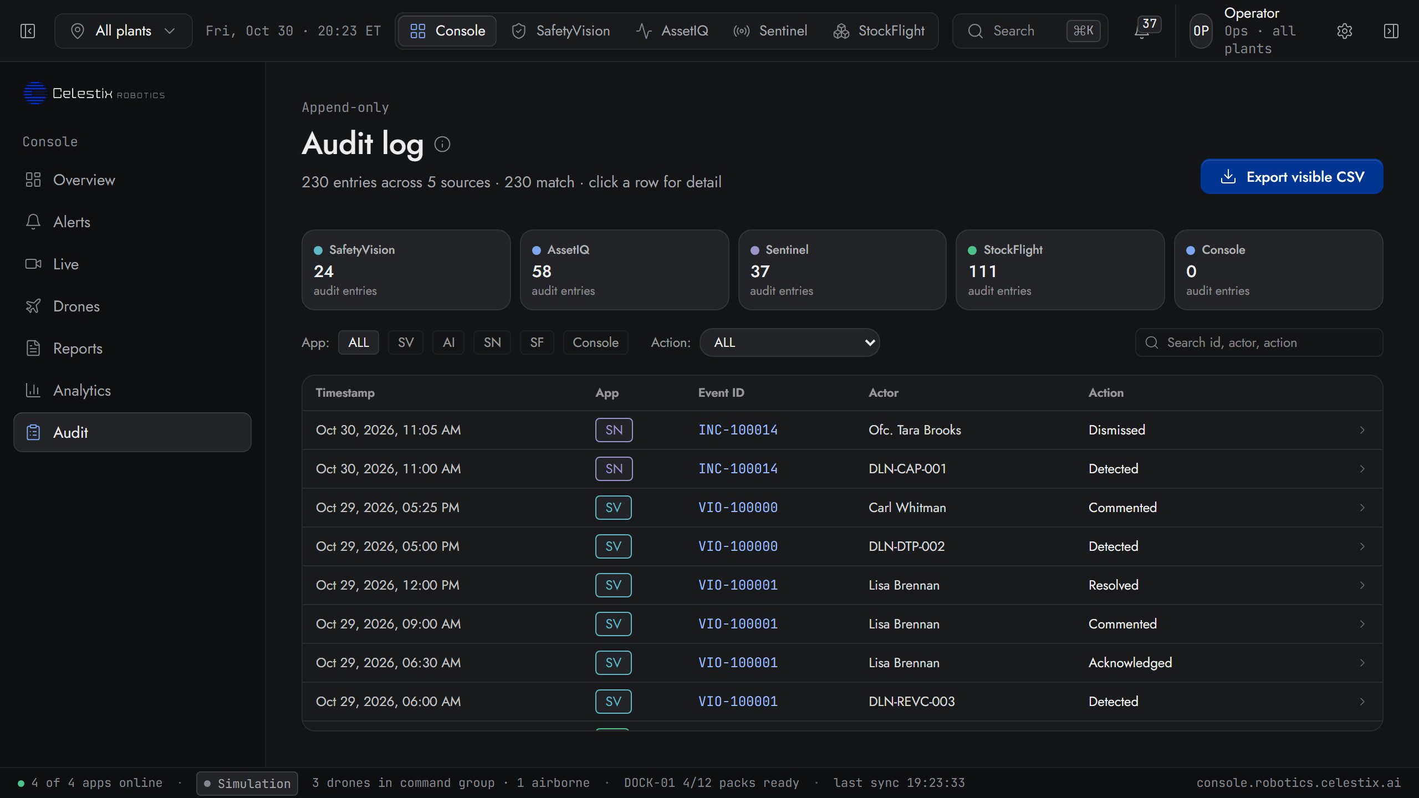Switch to the Sentinel tab
1419x798 pixels.
click(x=770, y=31)
